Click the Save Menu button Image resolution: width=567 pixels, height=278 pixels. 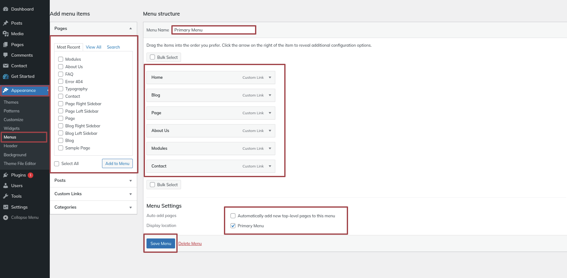point(161,243)
